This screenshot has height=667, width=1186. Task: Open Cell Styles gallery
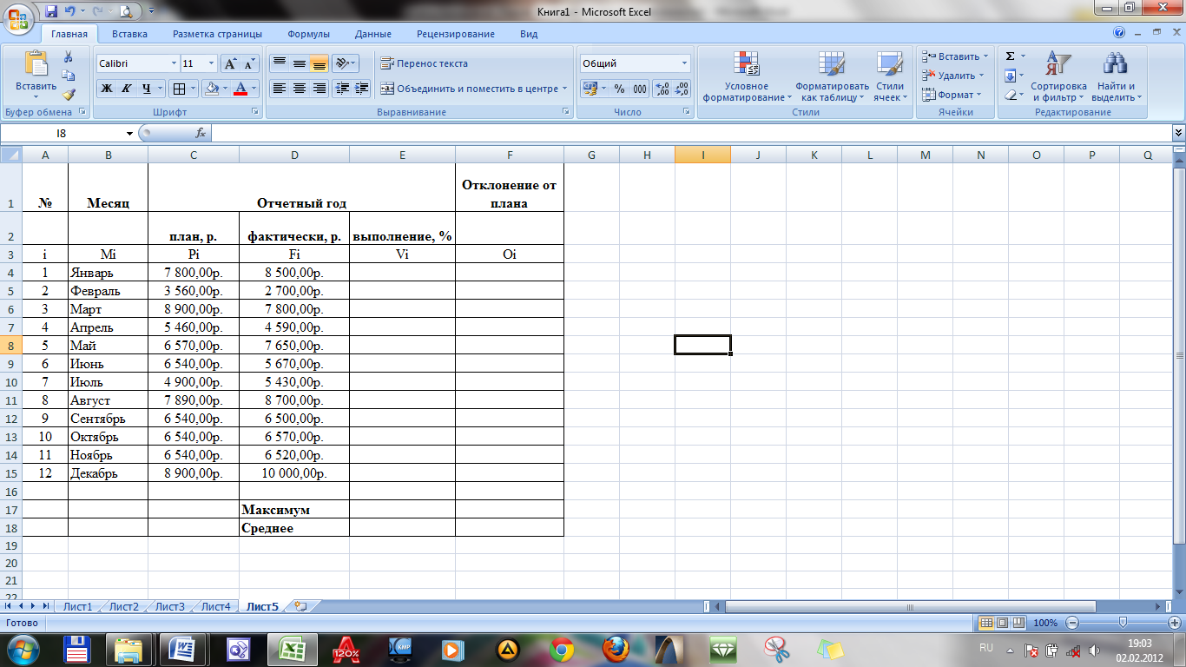pos(890,76)
